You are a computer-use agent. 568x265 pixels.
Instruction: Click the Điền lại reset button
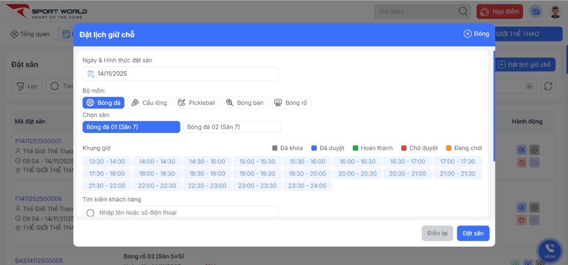[x=437, y=233]
